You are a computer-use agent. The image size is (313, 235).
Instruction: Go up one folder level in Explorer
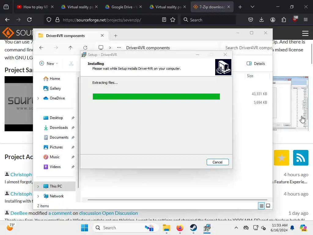tap(71, 48)
